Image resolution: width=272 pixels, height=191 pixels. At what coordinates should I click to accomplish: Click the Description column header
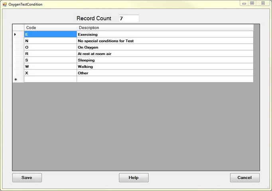tap(165, 28)
